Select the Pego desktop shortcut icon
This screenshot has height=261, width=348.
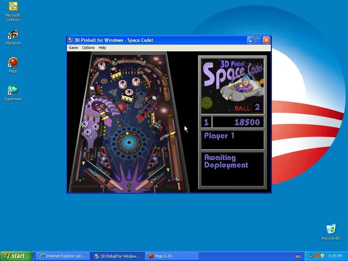[x=13, y=65]
